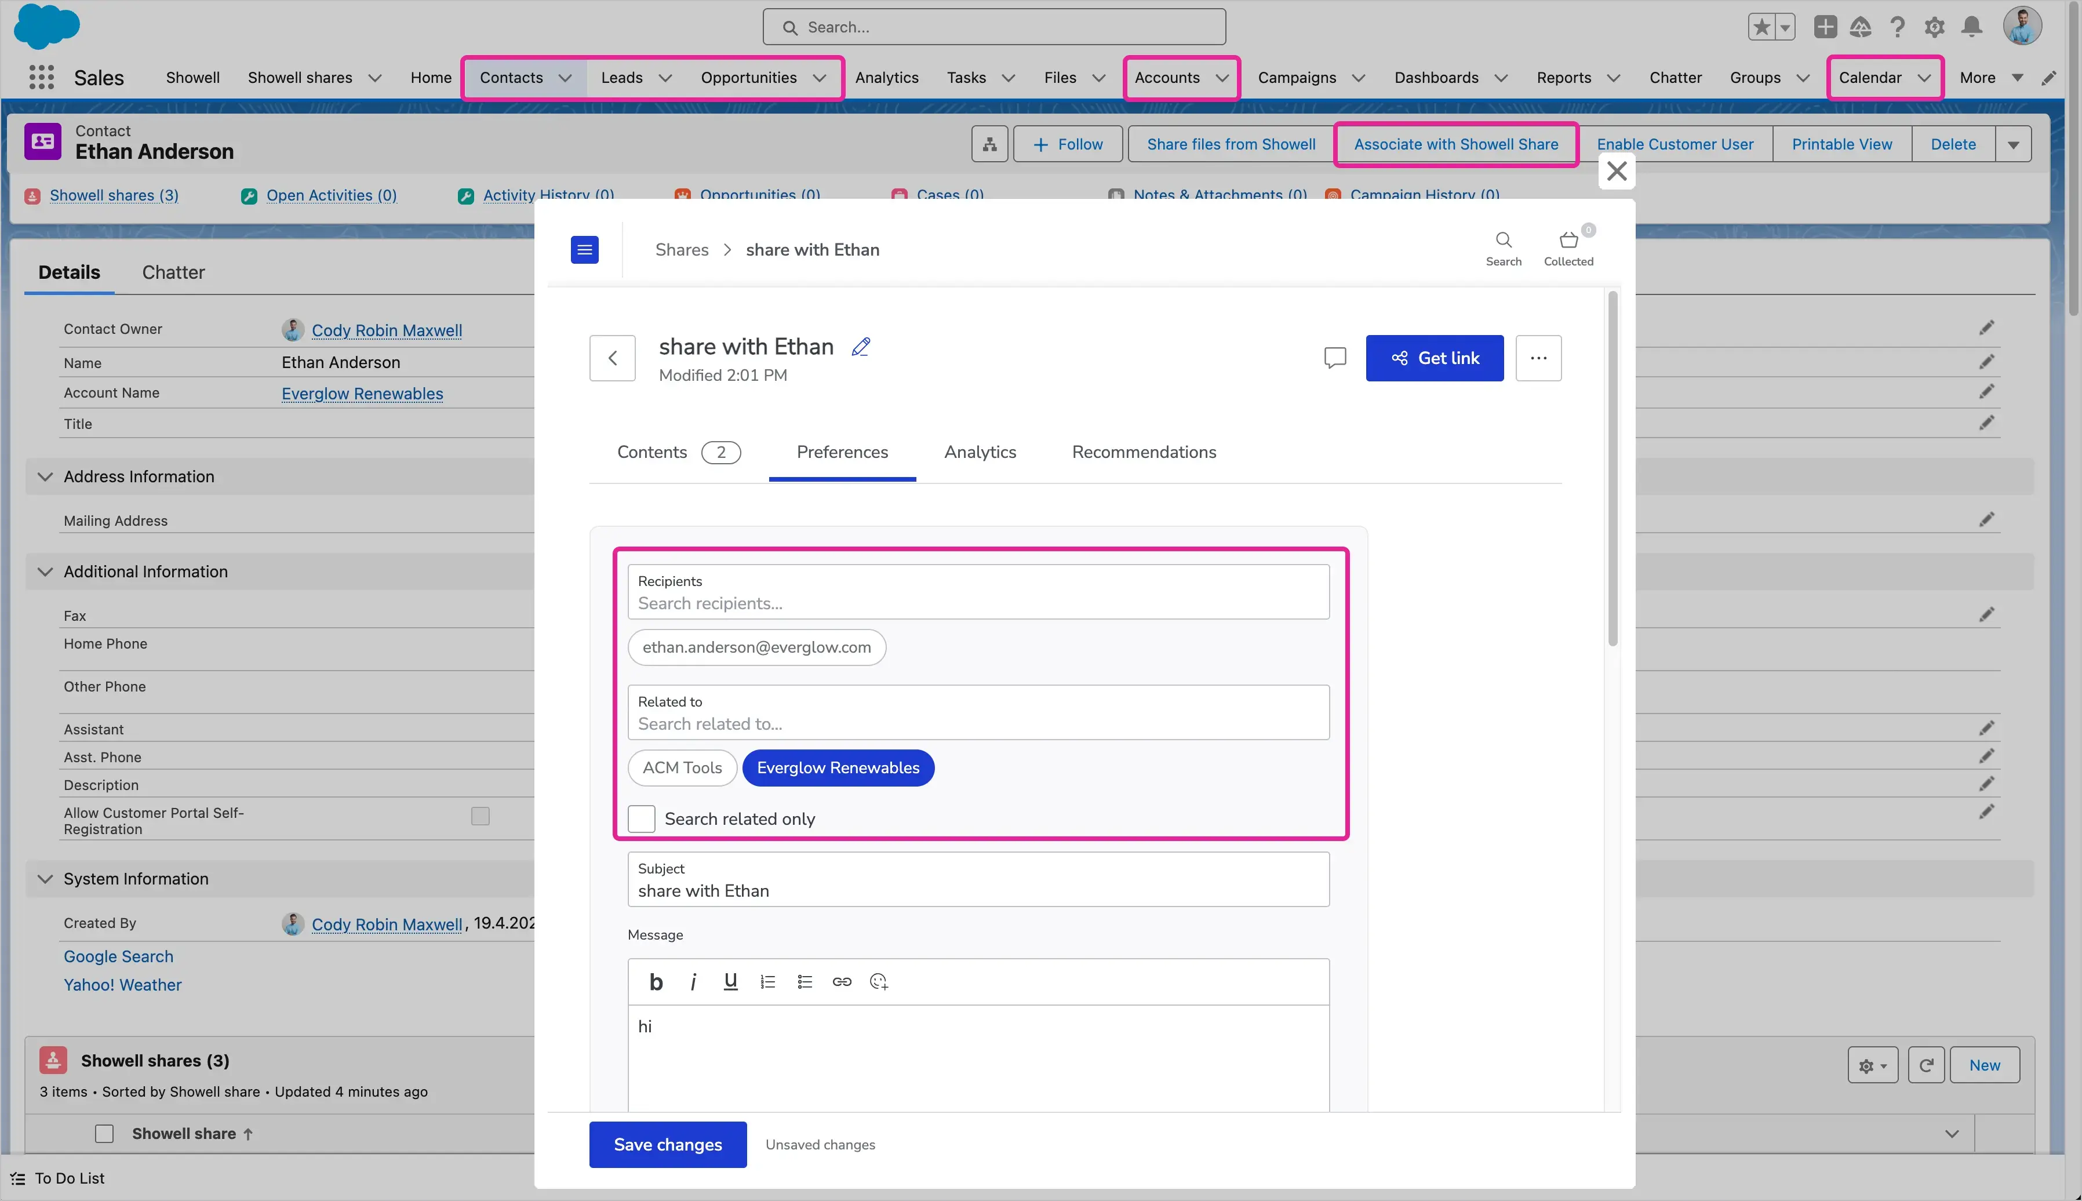
Task: Expand the Contacts nav dropdown arrow
Action: [x=565, y=78]
